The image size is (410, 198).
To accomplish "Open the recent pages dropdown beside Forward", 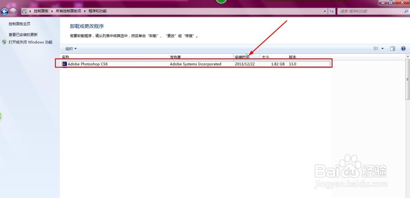I will (x=19, y=12).
